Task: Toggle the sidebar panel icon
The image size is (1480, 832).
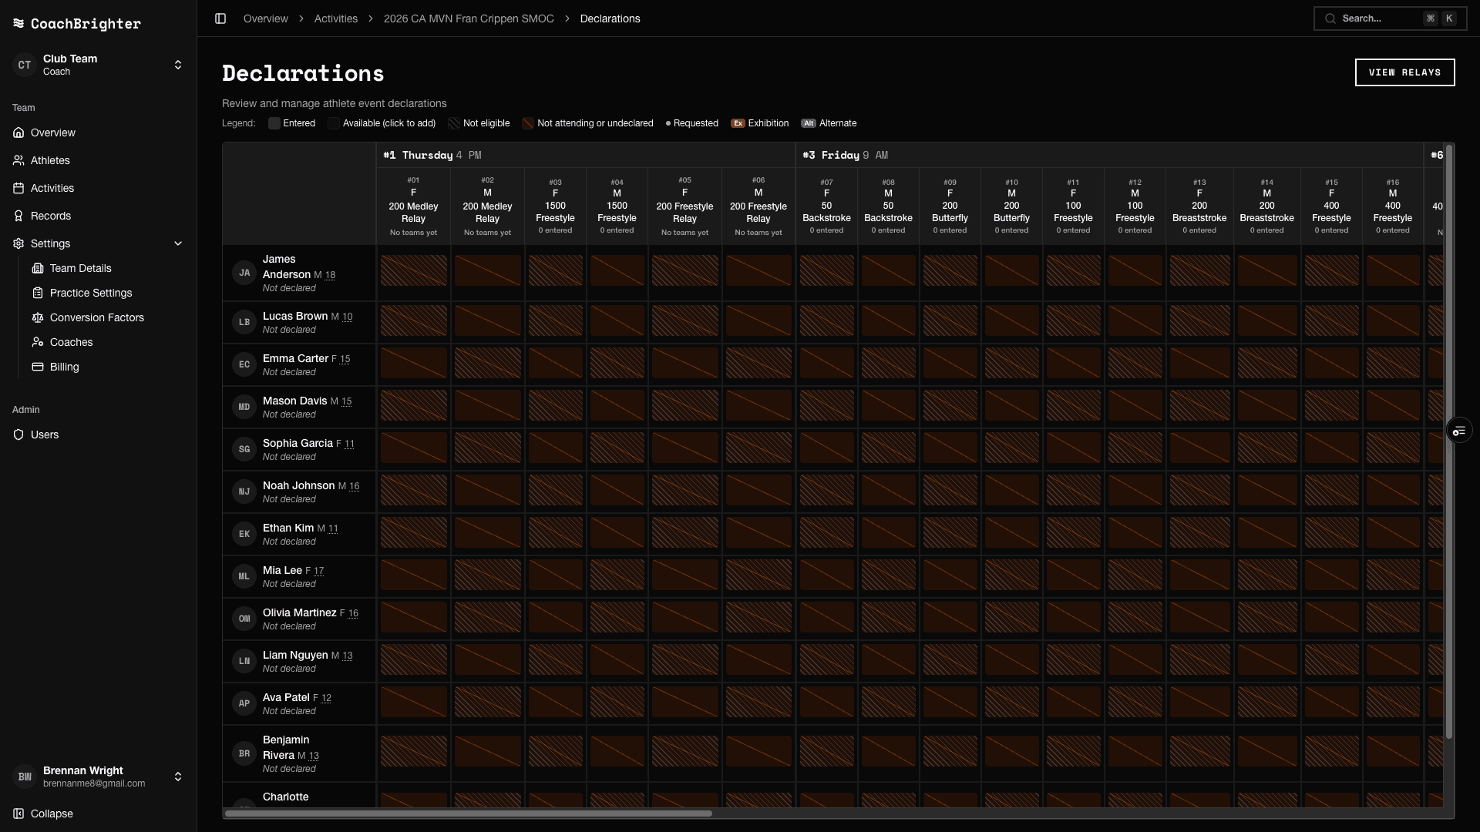Action: point(220,18)
